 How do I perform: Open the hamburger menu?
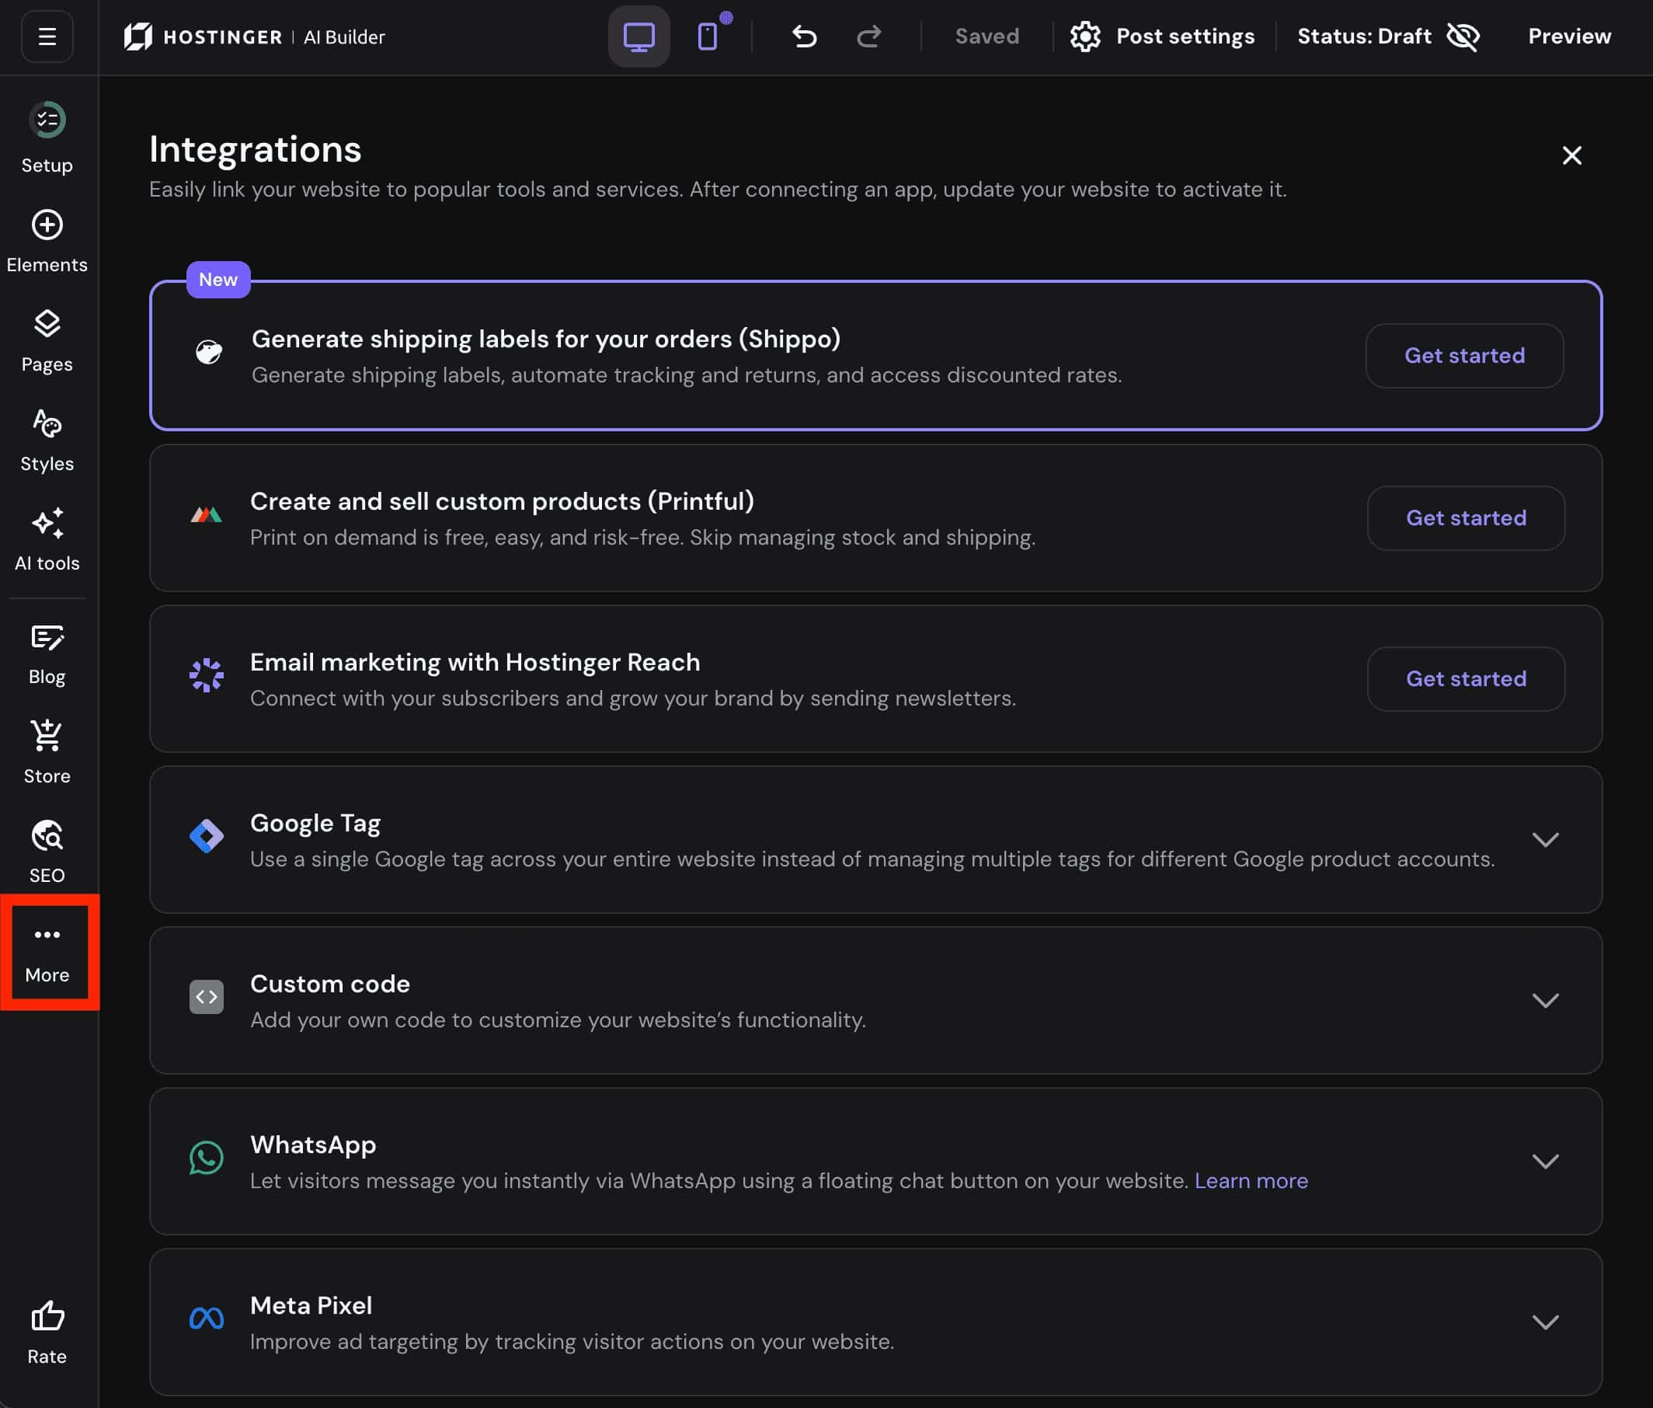coord(47,37)
